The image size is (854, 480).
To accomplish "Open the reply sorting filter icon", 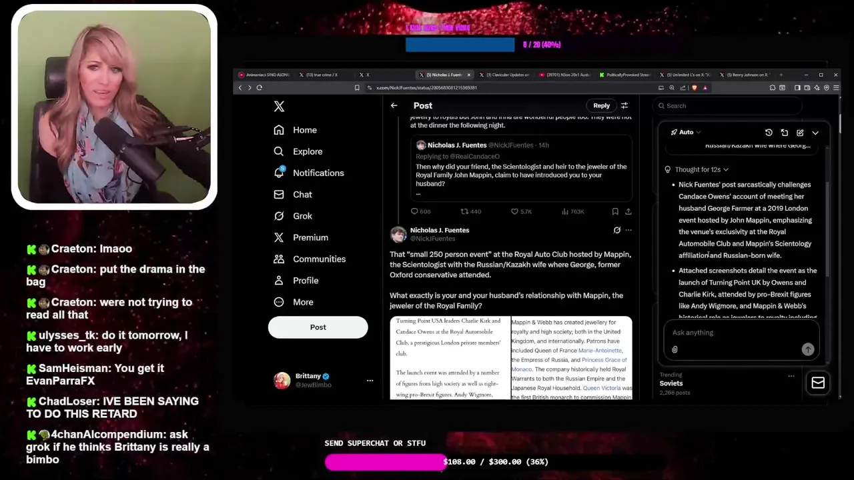I will 624,105.
